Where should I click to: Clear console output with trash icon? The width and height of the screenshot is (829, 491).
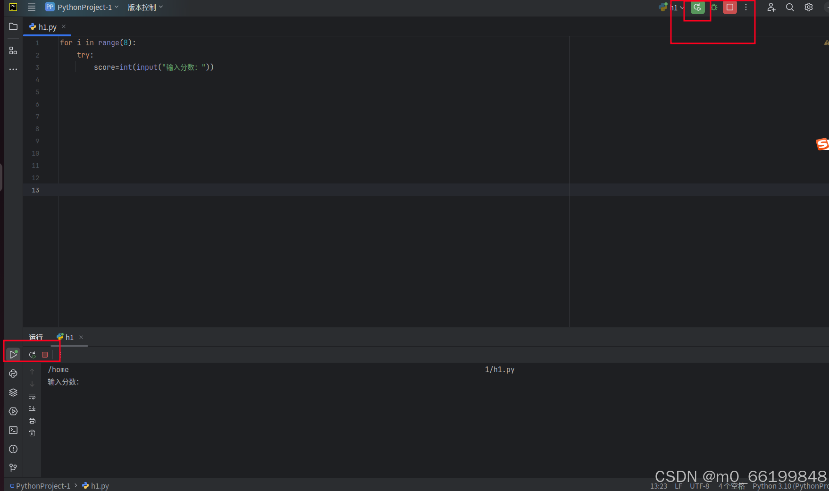32,433
